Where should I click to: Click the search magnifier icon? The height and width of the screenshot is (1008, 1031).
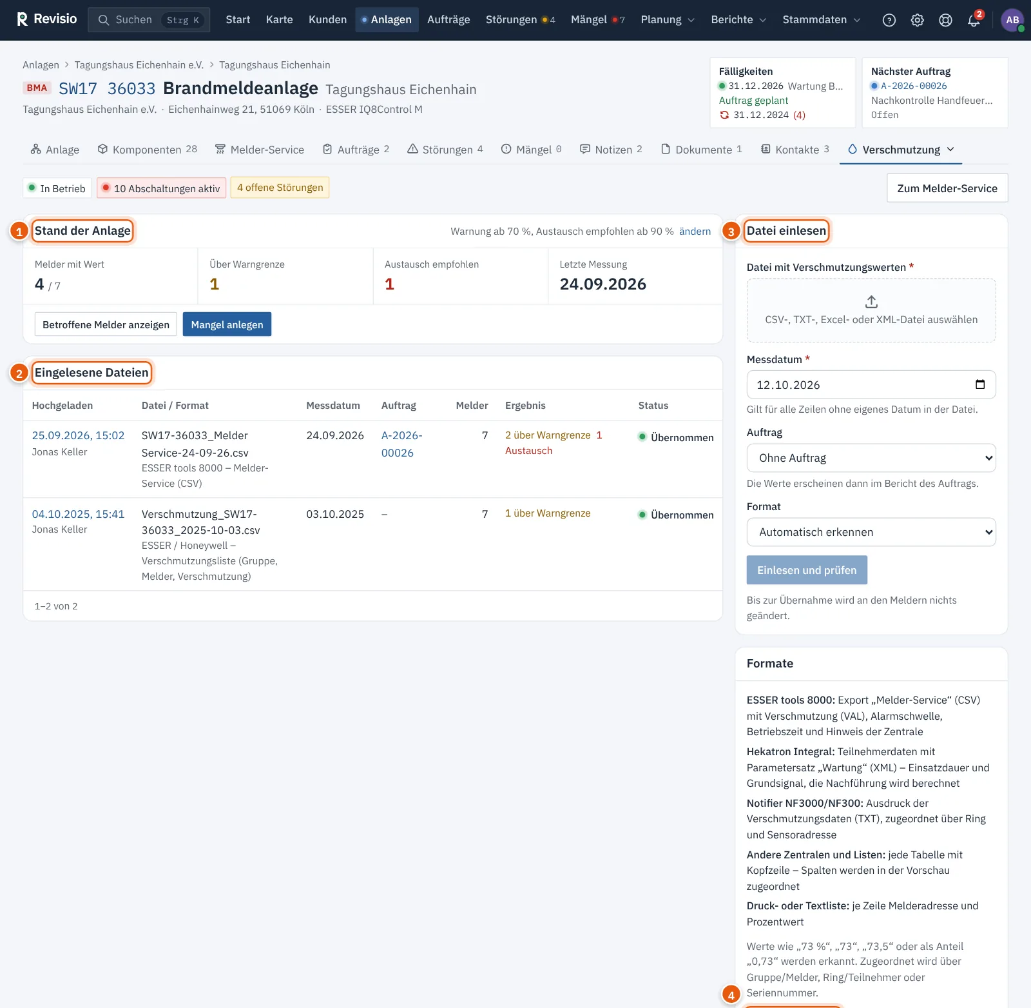click(103, 20)
